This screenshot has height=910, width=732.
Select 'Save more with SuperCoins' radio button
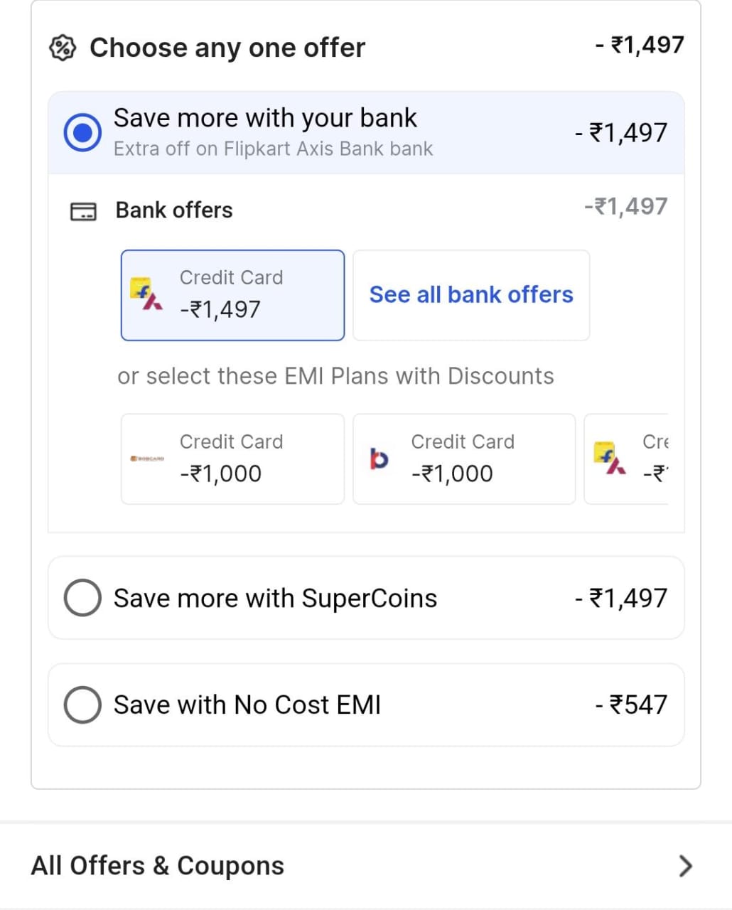pos(82,598)
